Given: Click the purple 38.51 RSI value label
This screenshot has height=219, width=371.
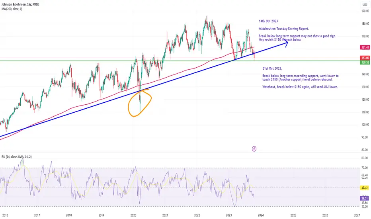Looking at the screenshot, I should (365, 198).
